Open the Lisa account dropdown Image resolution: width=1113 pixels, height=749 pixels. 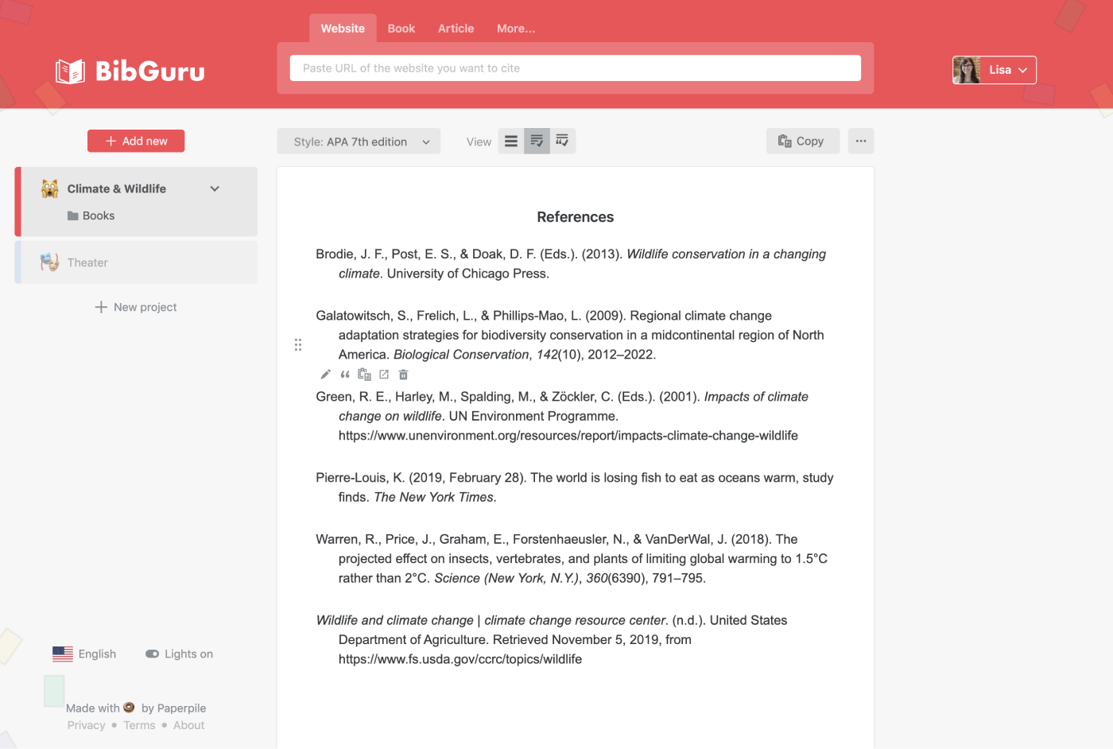point(994,70)
